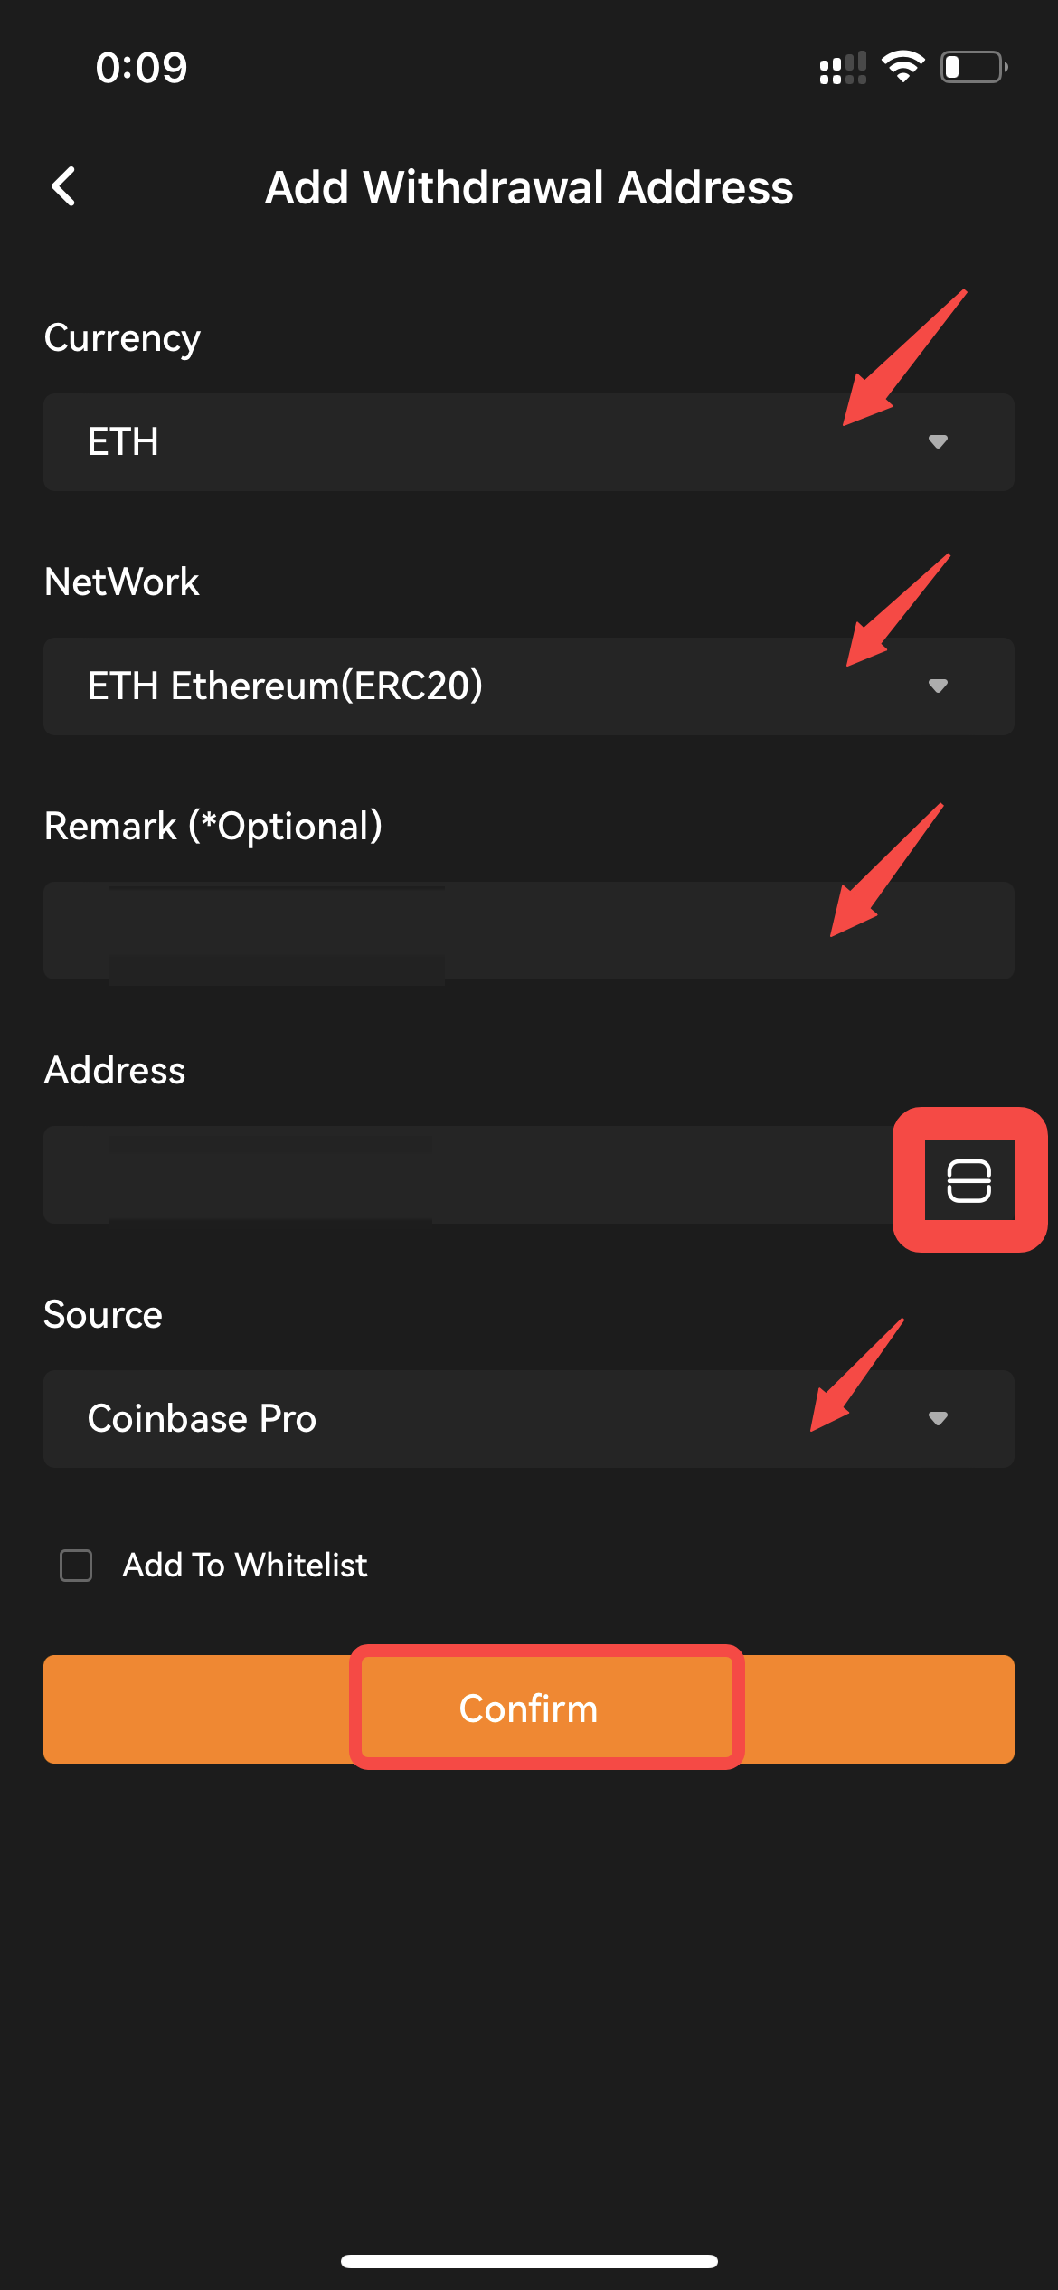
Task: Open the ETH currency selector
Action: tap(529, 442)
